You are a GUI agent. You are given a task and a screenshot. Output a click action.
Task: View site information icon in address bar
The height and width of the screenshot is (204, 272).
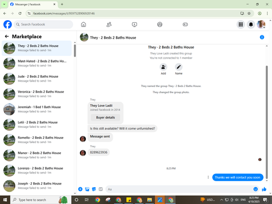tap(29, 13)
